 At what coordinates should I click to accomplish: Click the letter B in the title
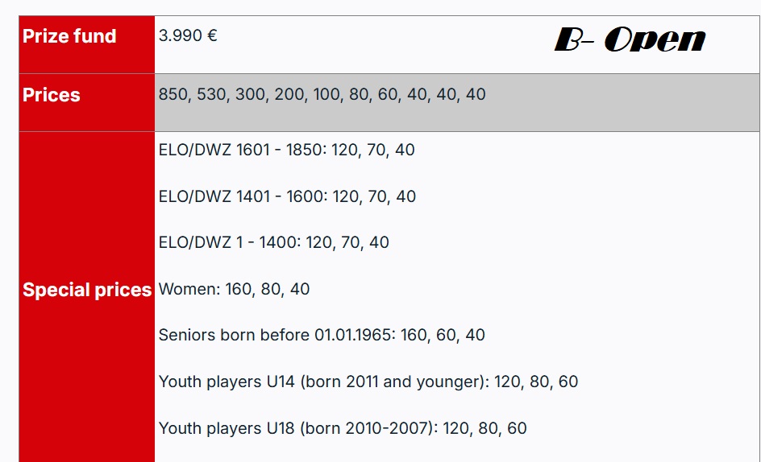tap(568, 39)
